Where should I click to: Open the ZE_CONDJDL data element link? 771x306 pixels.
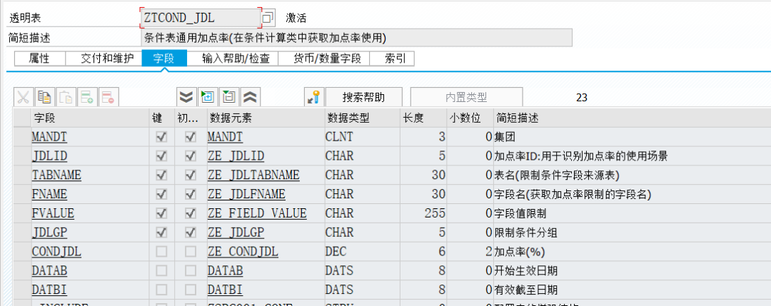point(243,252)
